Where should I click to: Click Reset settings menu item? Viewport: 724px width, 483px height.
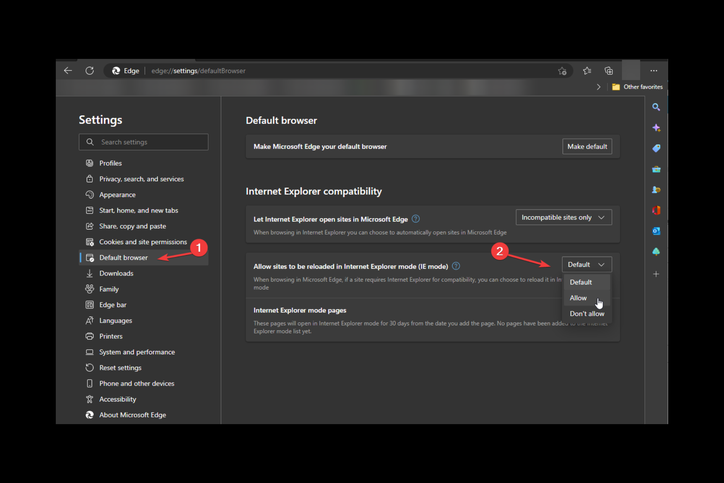(120, 367)
